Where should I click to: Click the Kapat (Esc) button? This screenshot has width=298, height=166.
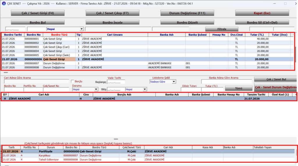(x=262, y=13)
